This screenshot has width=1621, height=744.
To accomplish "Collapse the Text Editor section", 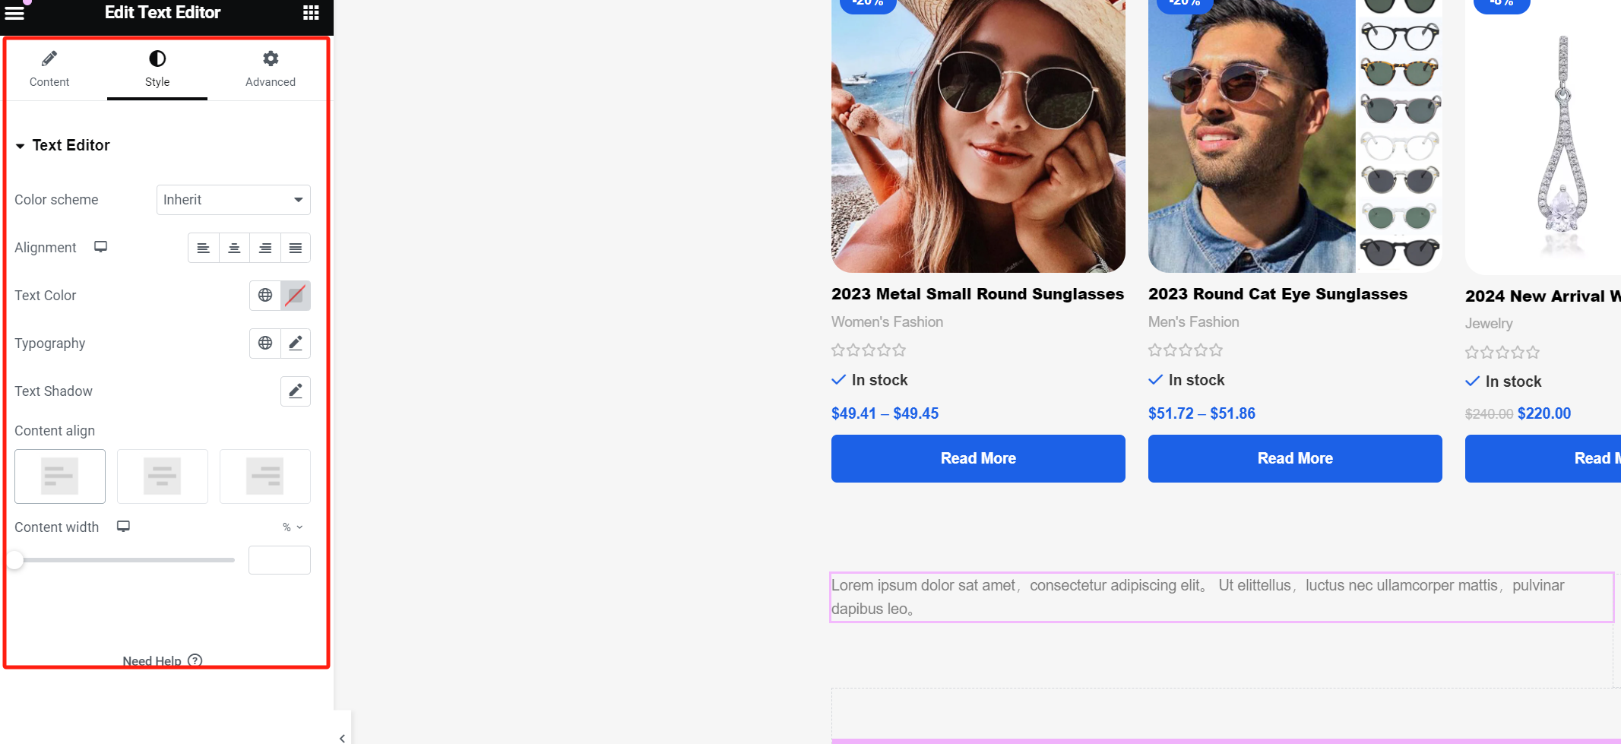I will click(21, 145).
